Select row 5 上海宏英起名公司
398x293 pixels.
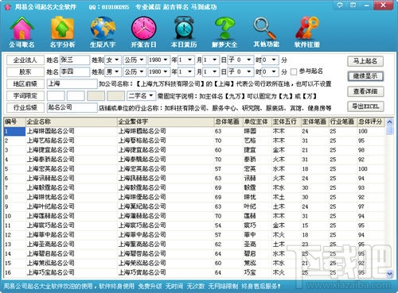194,169
